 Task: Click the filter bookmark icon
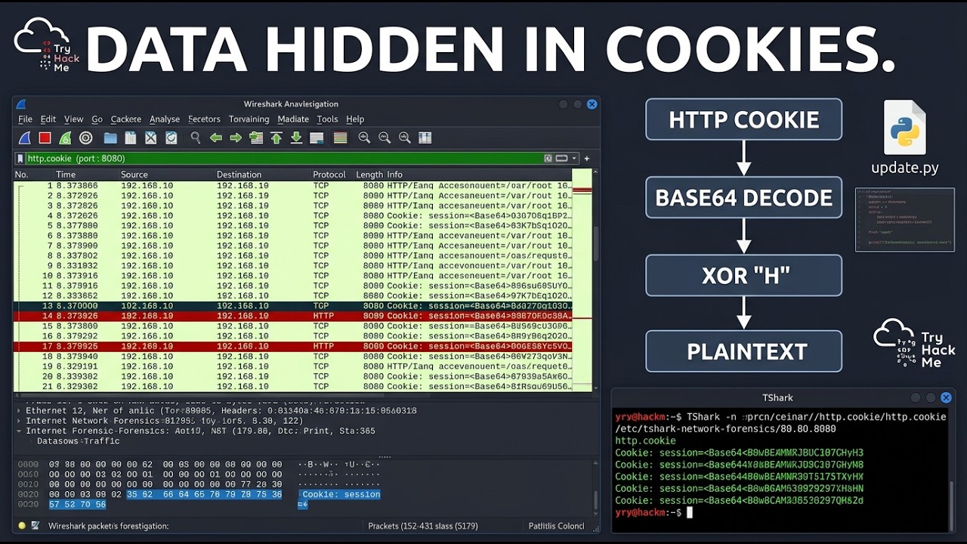20,159
